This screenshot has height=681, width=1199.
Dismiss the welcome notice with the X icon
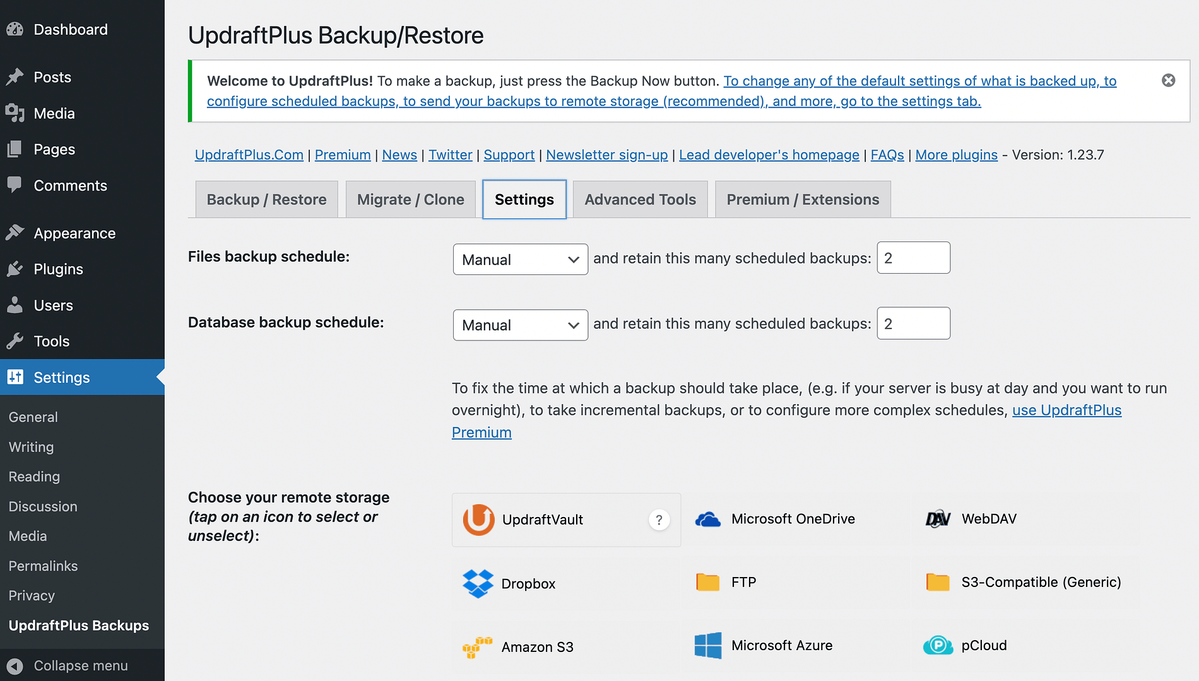pyautogui.click(x=1169, y=80)
